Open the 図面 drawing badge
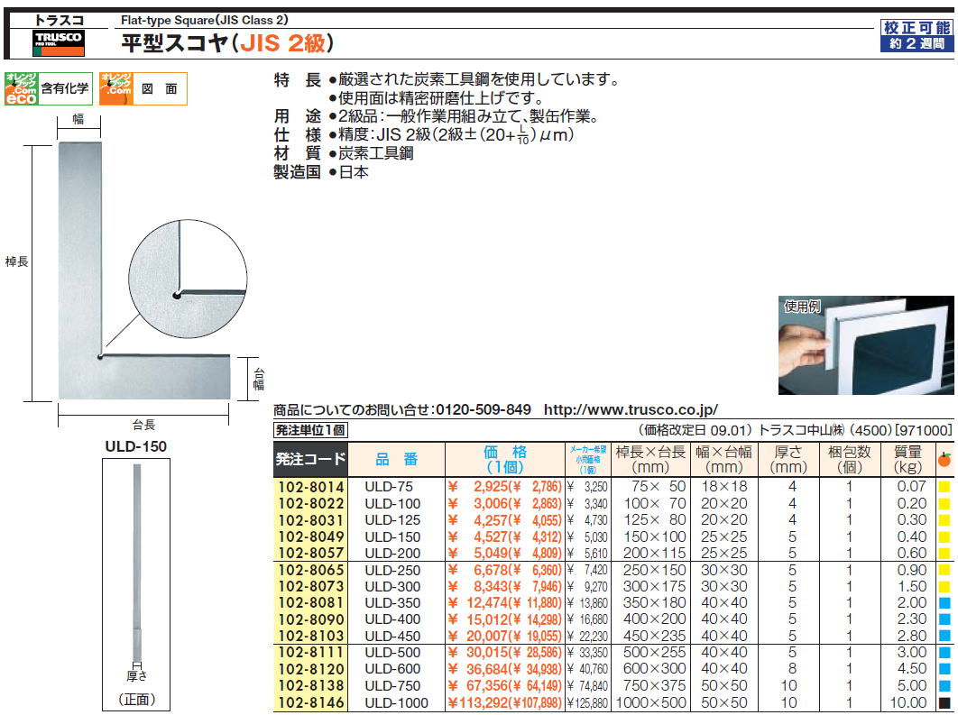 point(143,88)
